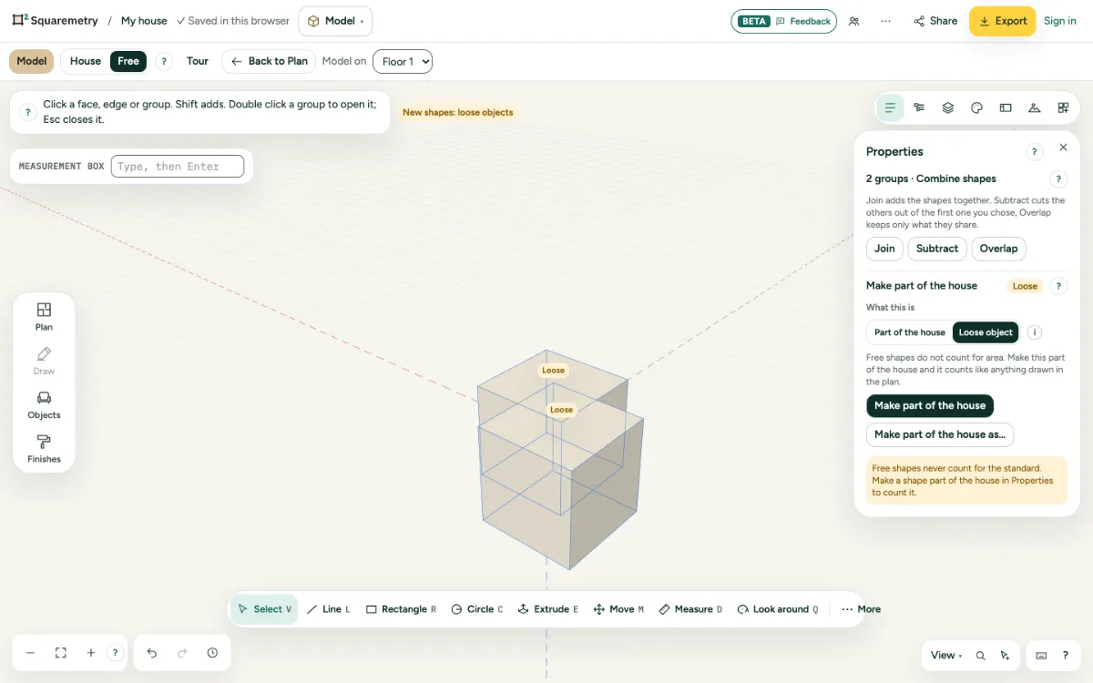This screenshot has height=683, width=1093.
Task: Open the add components grid icon
Action: point(1063,107)
